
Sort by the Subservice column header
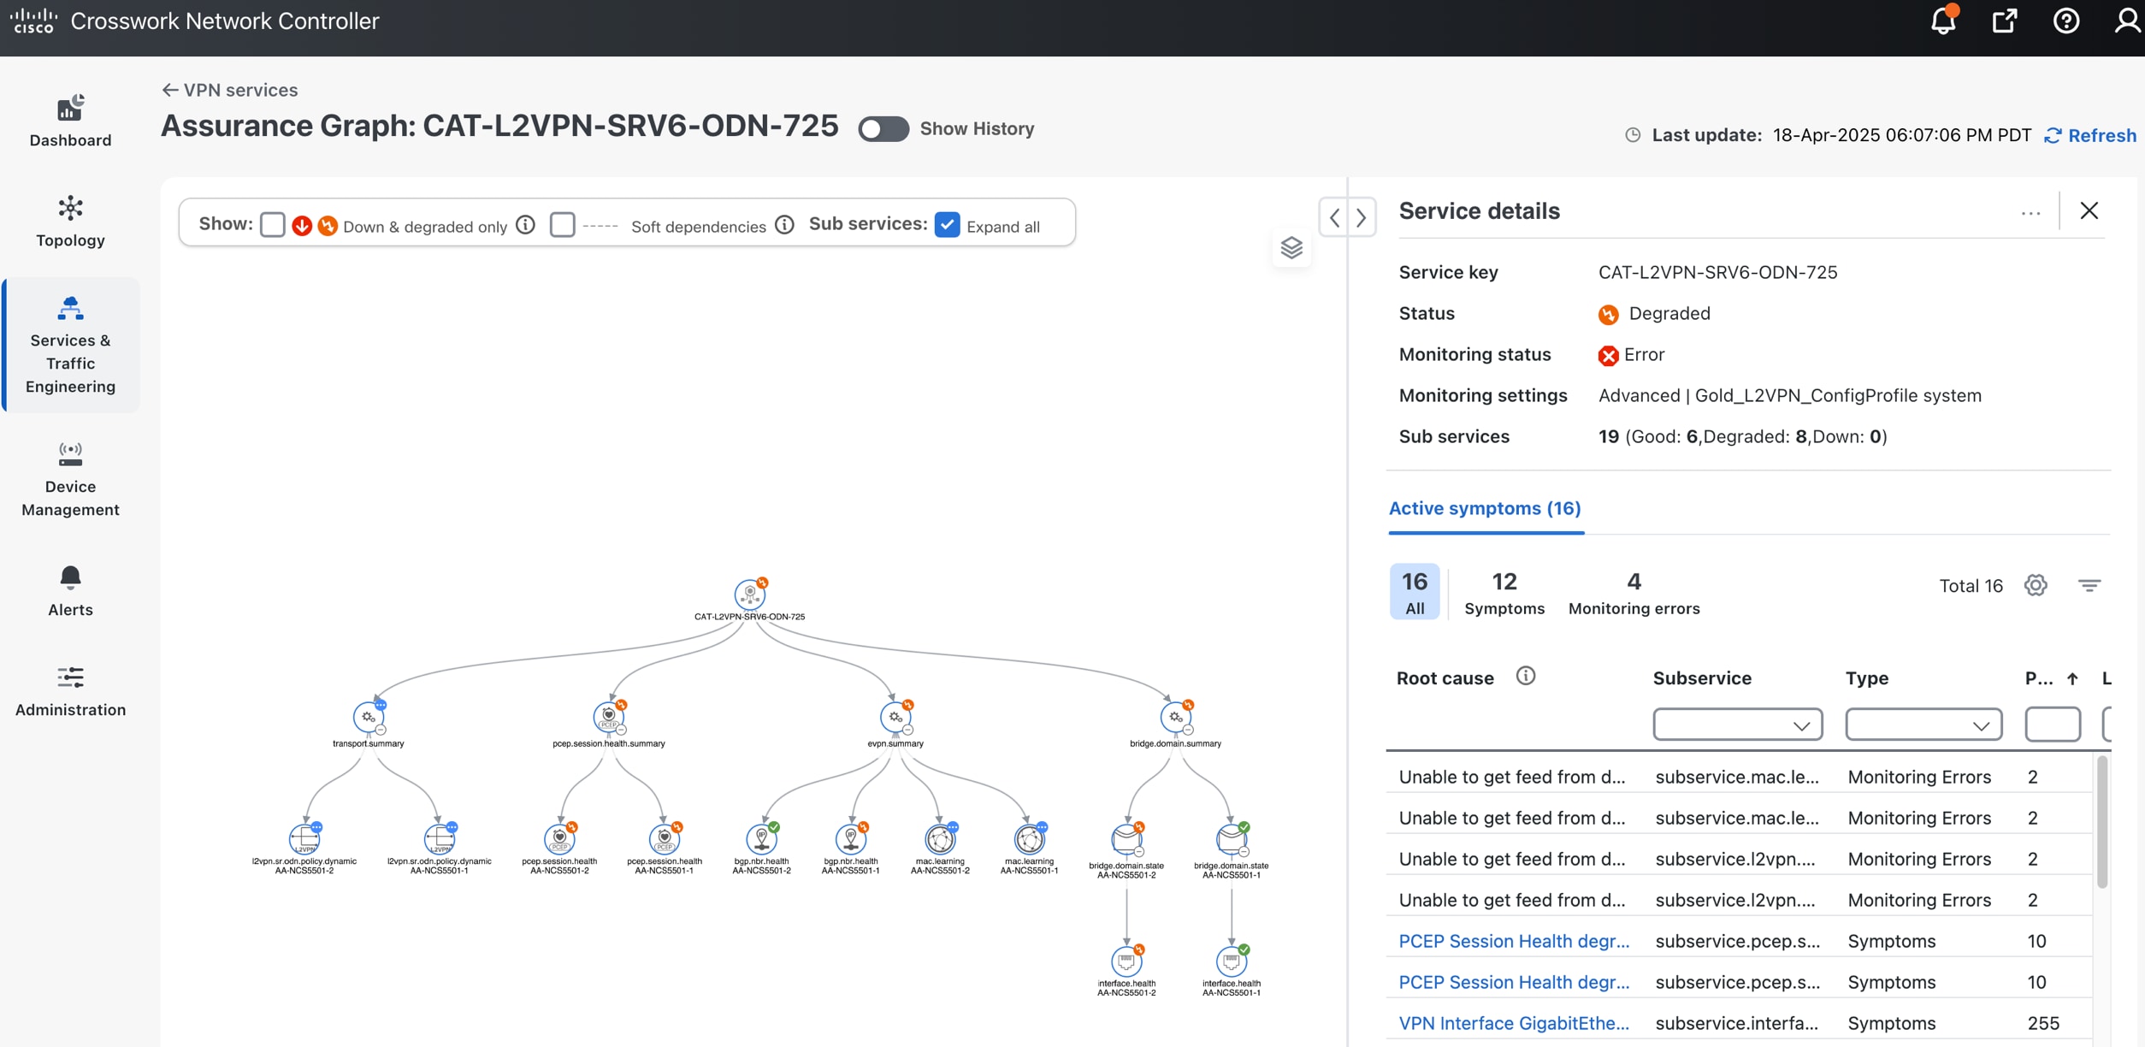click(1702, 678)
